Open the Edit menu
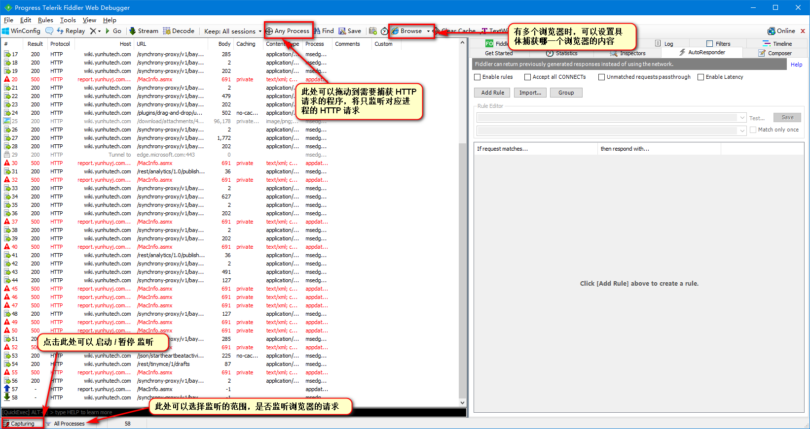 pos(26,20)
